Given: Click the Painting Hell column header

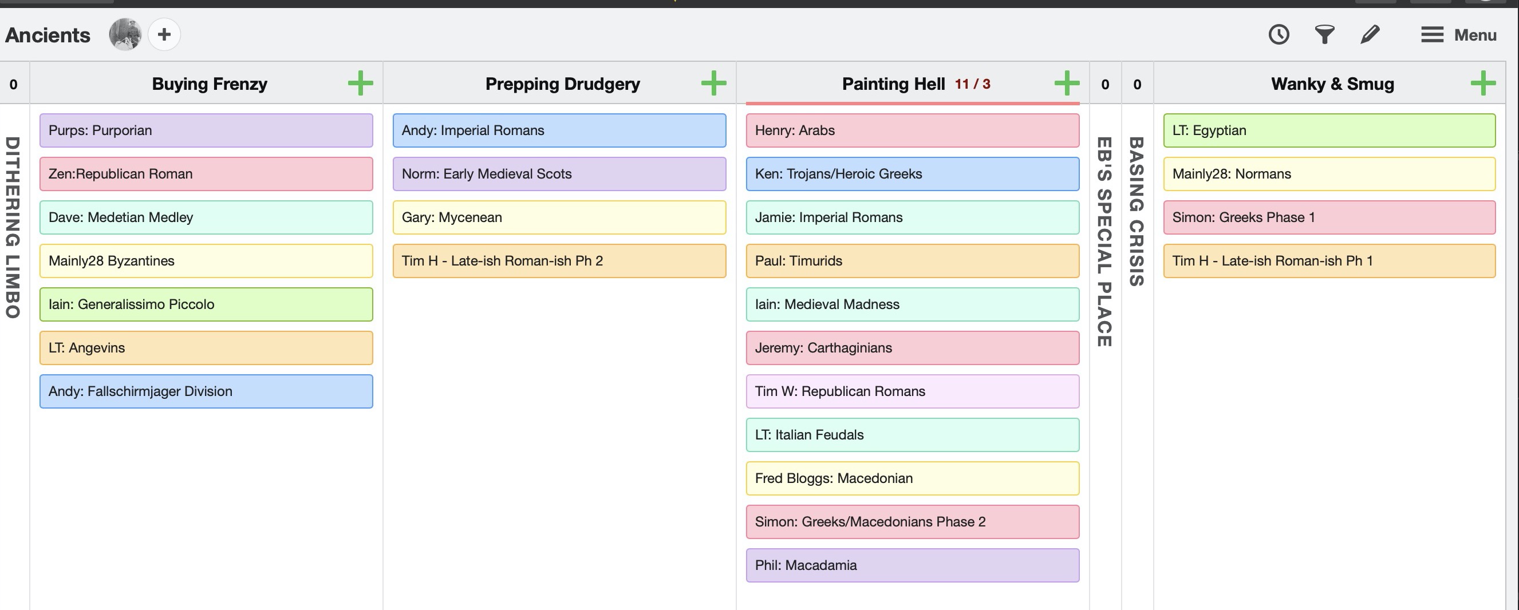Looking at the screenshot, I should coord(893,84).
